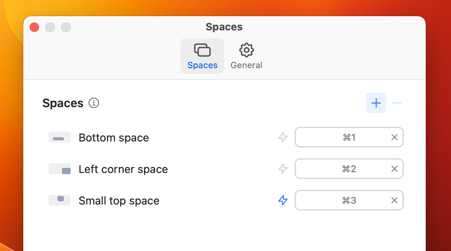Click the lightning icon beside Left corner space
The height and width of the screenshot is (251, 451).
[x=283, y=169]
